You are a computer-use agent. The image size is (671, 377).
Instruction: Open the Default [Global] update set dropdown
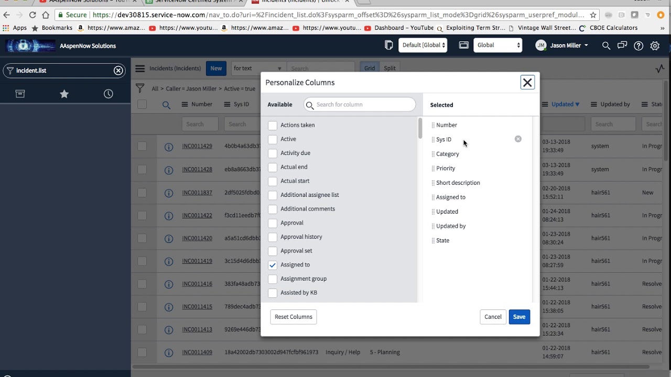(423, 45)
